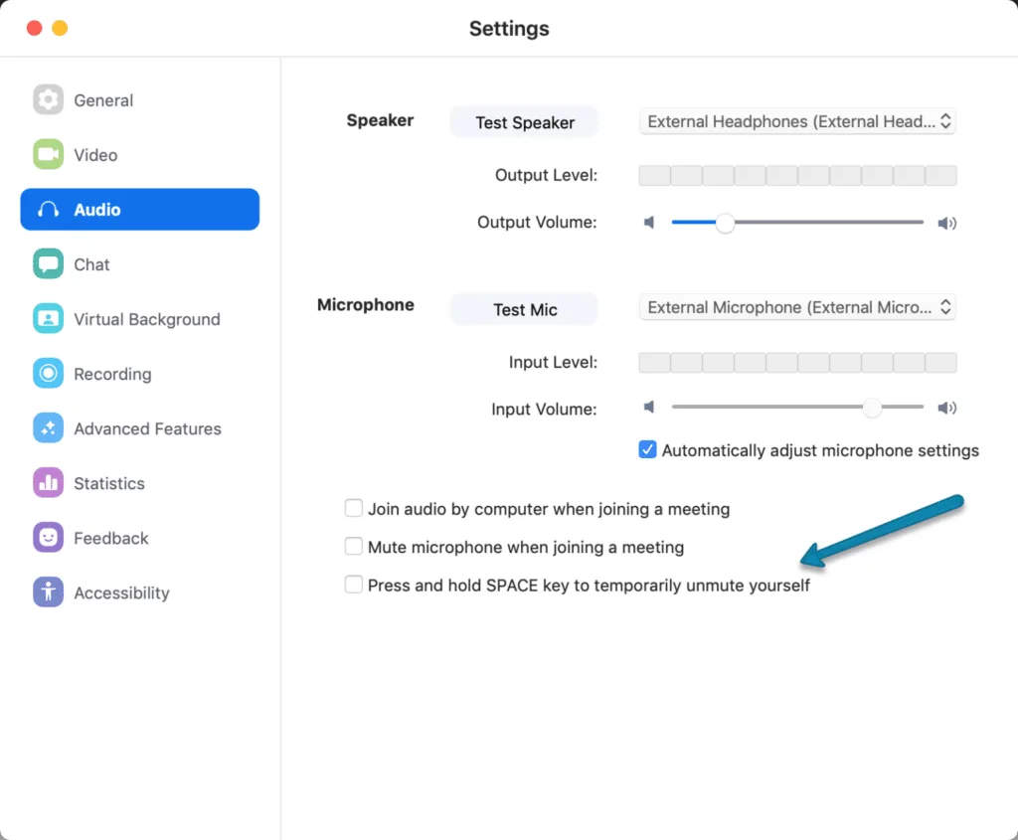Select the Statistics bar chart icon
The height and width of the screenshot is (840, 1018).
pos(48,483)
